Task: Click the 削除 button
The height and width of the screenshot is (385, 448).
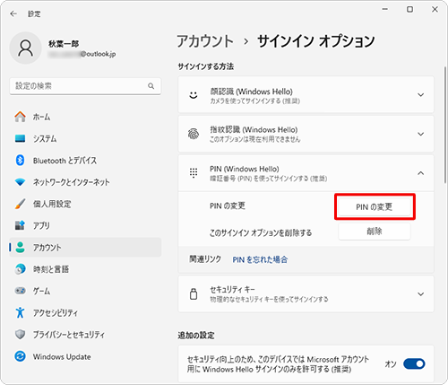Action: [375, 232]
